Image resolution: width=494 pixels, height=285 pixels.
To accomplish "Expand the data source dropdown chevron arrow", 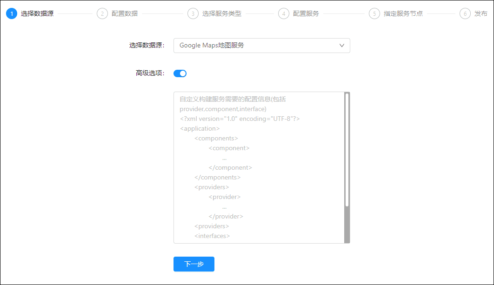I will pyautogui.click(x=342, y=46).
